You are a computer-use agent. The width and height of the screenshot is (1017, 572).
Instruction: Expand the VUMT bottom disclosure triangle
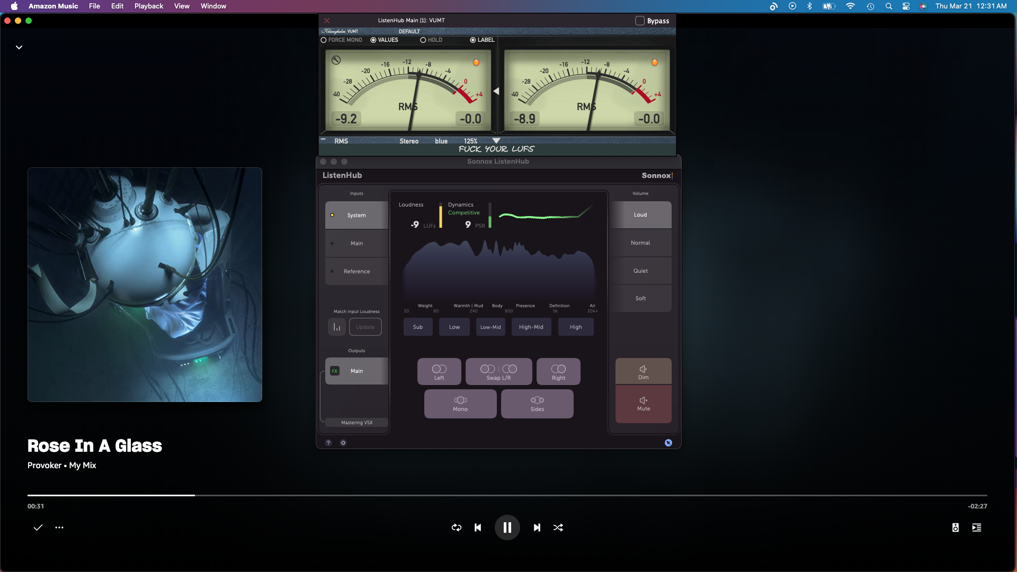pos(496,141)
